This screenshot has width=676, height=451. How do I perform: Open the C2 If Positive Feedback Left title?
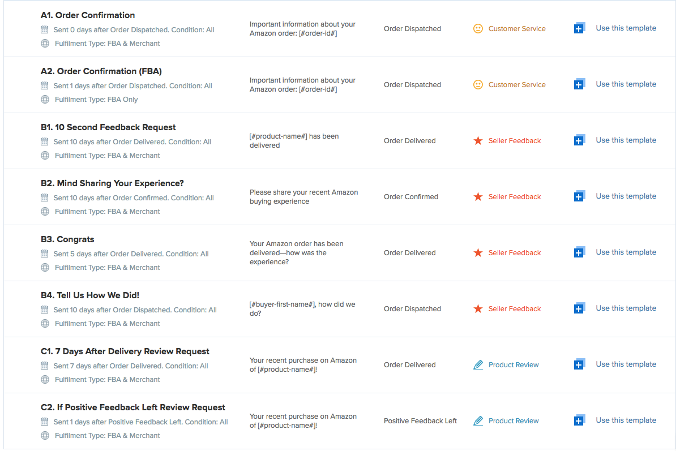point(133,407)
